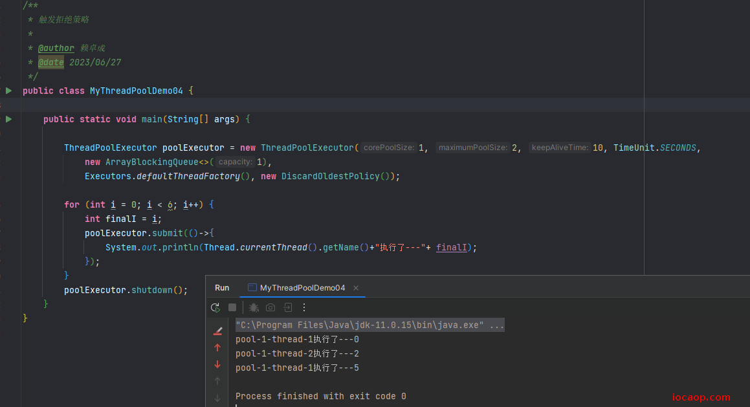This screenshot has width=750, height=407.
Task: Click the @author Javadoc tag
Action: click(56, 49)
